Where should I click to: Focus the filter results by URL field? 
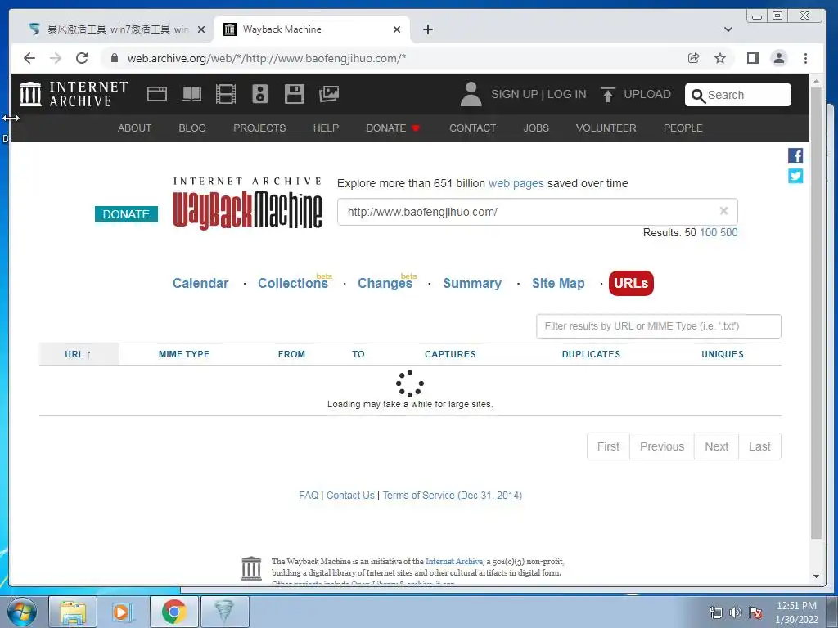coord(659,325)
